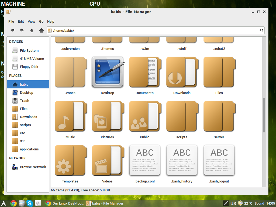Screen dimensions: 276x207
Task: Mount the 418 MB Volume
Action: tap(28, 58)
